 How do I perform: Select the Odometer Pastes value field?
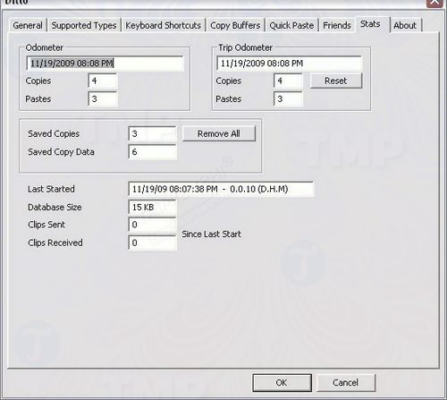click(103, 99)
